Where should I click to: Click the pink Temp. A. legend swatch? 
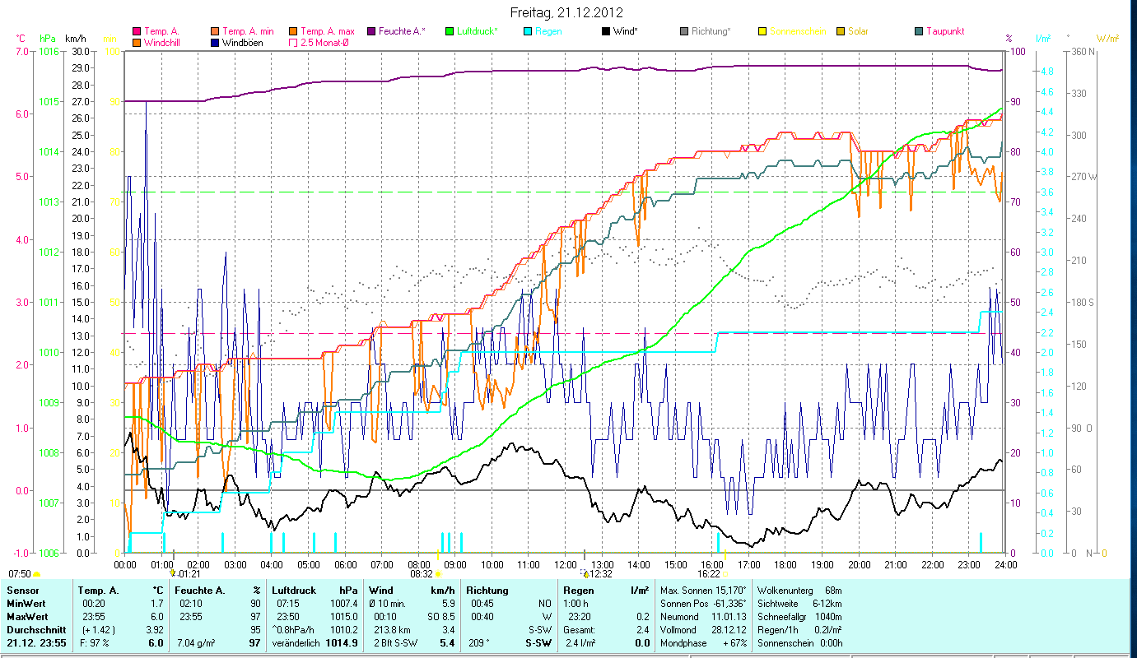tap(137, 31)
